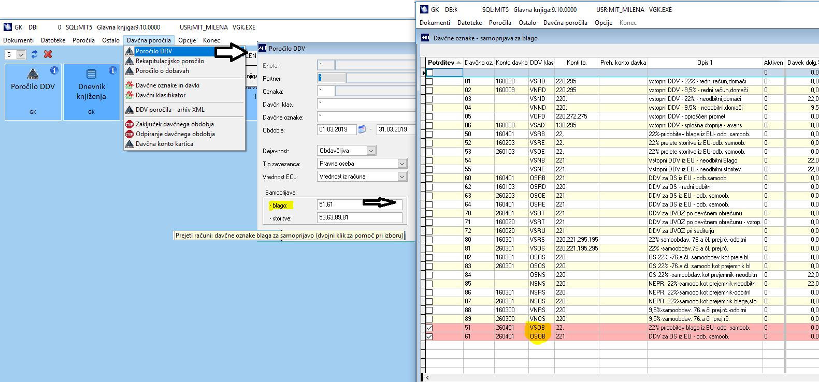Uncheck the checkbox for tax code 51

pos(429,328)
